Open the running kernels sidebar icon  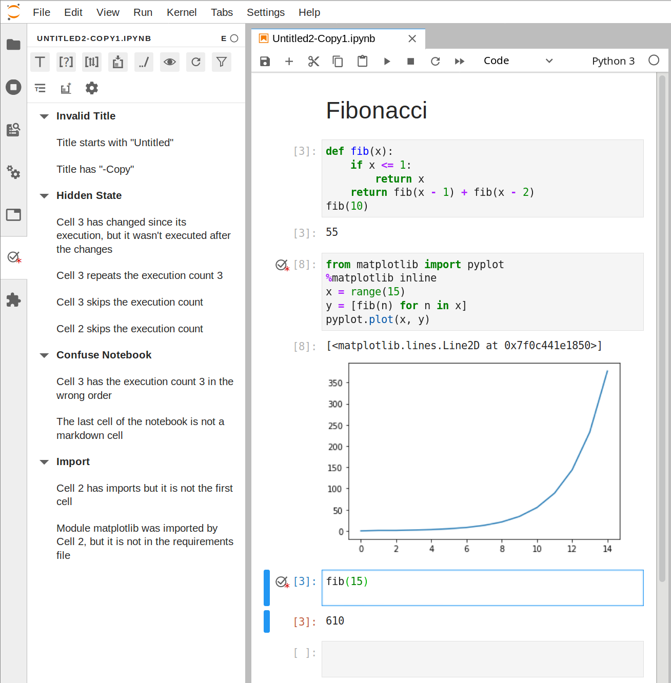click(13, 87)
